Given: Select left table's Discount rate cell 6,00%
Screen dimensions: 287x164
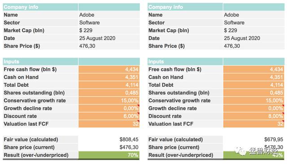Looking at the screenshot, I should (109, 116).
